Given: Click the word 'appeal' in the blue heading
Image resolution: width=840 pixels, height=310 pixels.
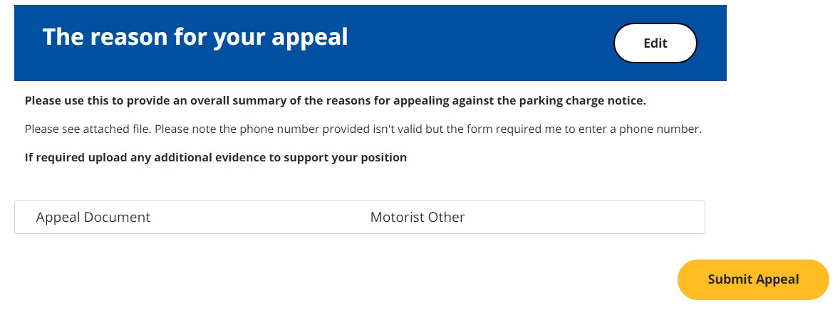Looking at the screenshot, I should click(x=311, y=37).
